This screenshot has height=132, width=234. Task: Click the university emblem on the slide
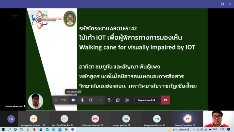[70, 19]
